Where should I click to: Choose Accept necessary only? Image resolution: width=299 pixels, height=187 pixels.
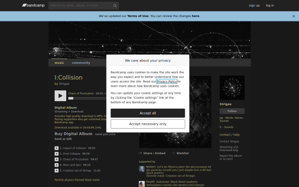[148, 124]
